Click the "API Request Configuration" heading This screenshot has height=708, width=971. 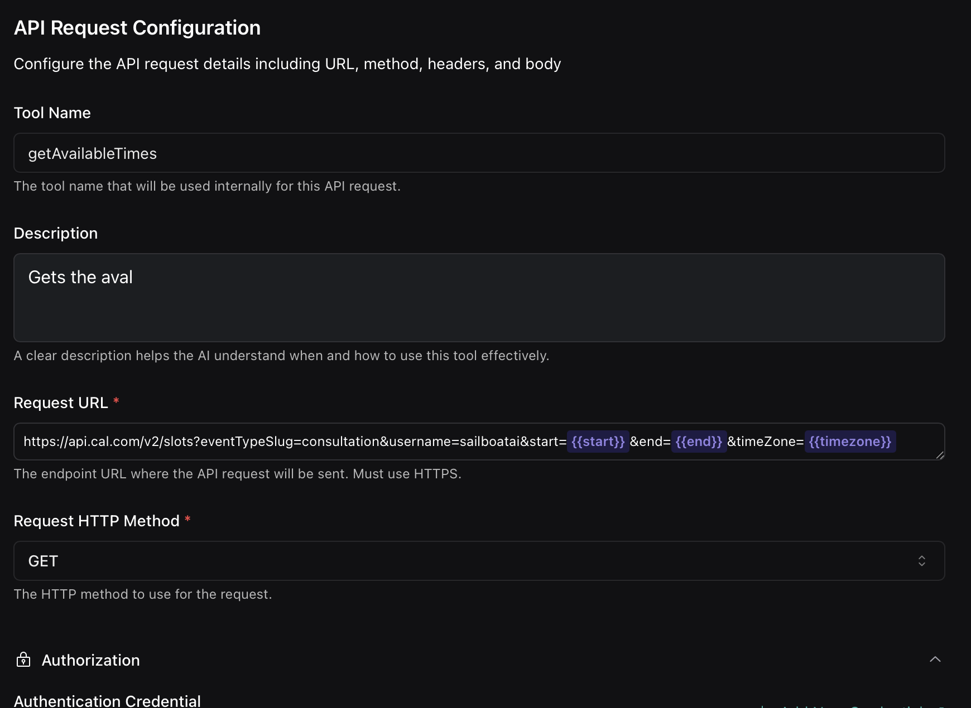click(x=137, y=28)
